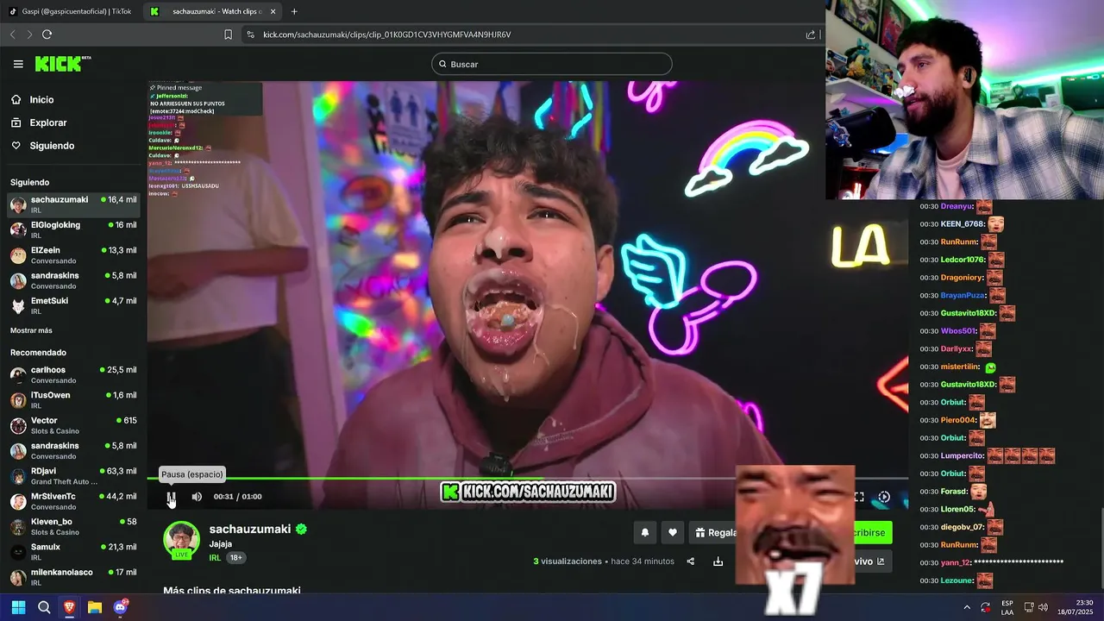The width and height of the screenshot is (1104, 621).
Task: Click the ESP LAA language indicator
Action: pyautogui.click(x=1007, y=607)
